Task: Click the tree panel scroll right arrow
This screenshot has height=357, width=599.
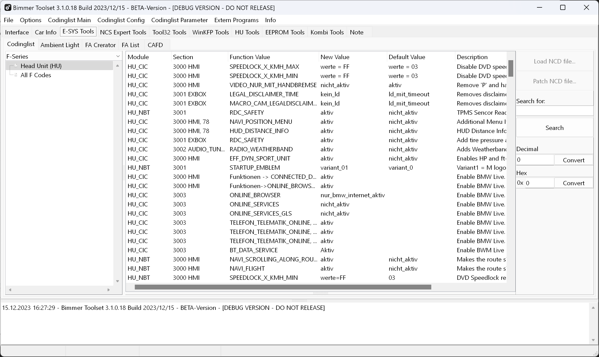Action: click(108, 290)
